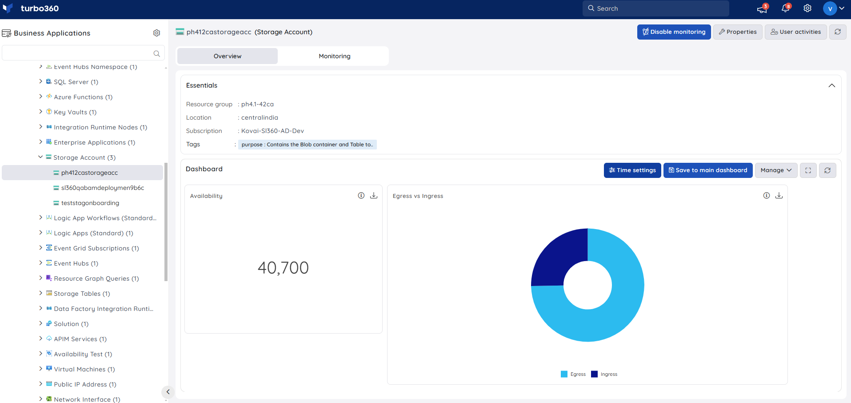This screenshot has width=851, height=403.
Task: Open Business Applications settings gear
Action: tap(156, 33)
